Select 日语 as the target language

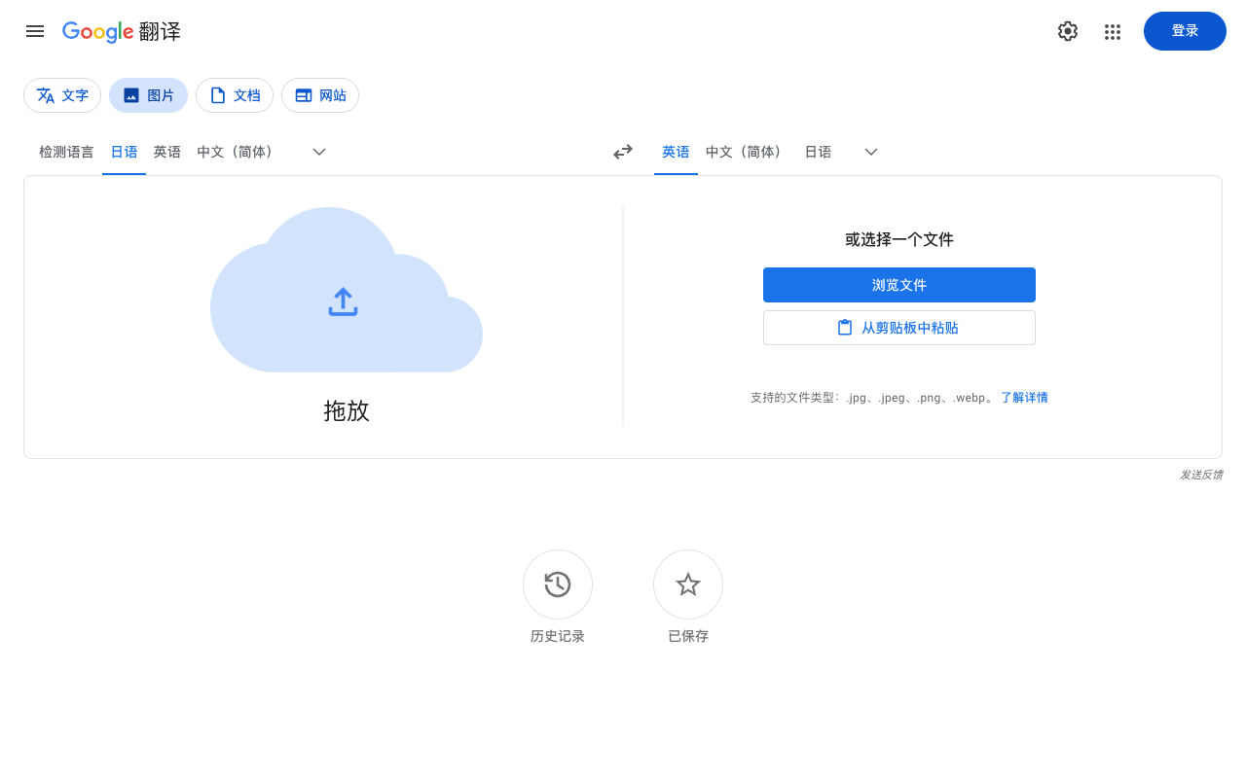[818, 152]
